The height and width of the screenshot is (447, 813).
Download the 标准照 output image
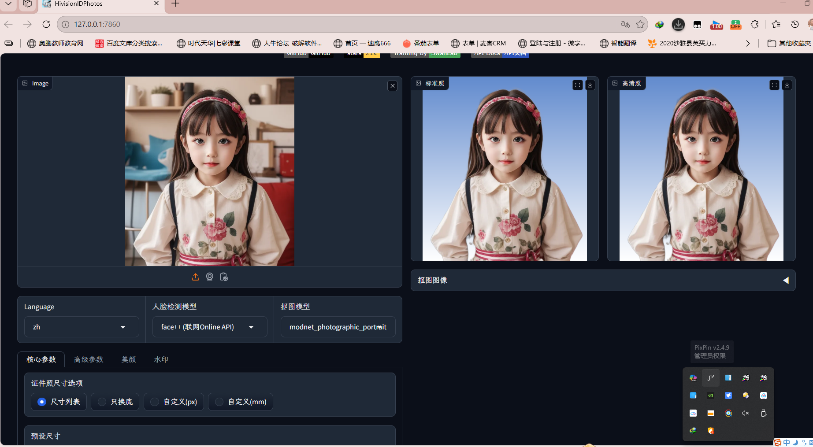click(x=590, y=85)
